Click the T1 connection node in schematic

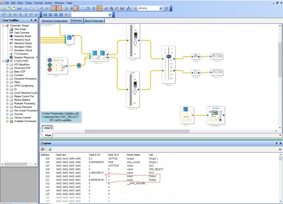79,65
